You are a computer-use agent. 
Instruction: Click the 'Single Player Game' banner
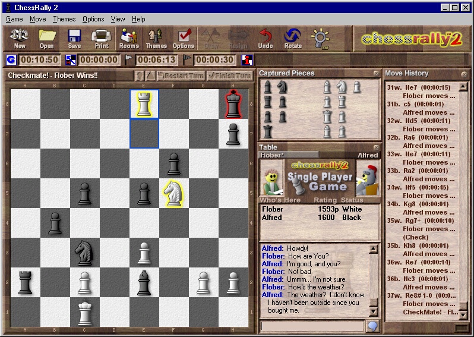pyautogui.click(x=320, y=181)
